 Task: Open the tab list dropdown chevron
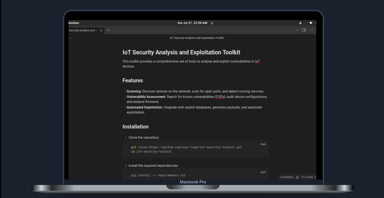297,30
